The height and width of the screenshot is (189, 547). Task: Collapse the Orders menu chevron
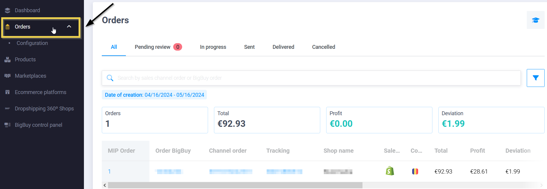click(x=69, y=26)
